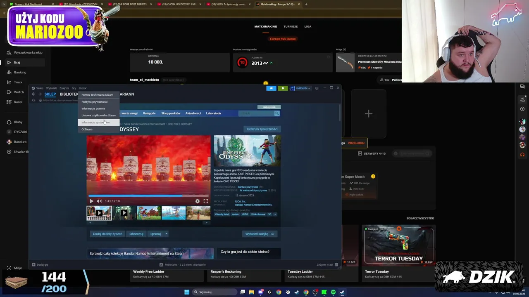This screenshot has width=529, height=297.
Task: Select first trailer video thumbnail
Action: (99, 213)
